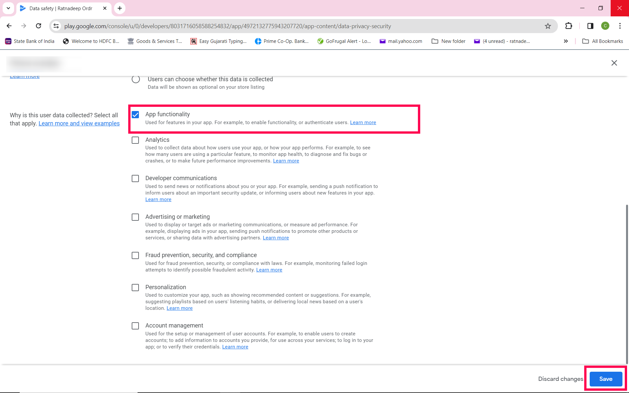Click the browser reload icon

(39, 26)
